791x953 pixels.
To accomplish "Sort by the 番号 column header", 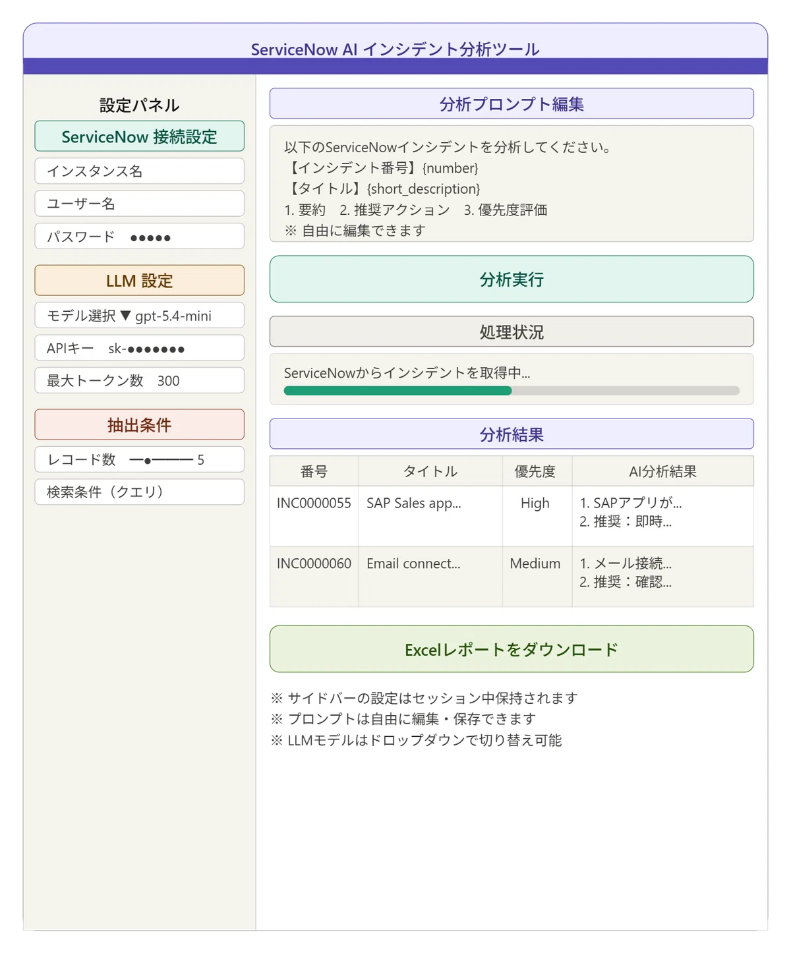I will pyautogui.click(x=314, y=471).
